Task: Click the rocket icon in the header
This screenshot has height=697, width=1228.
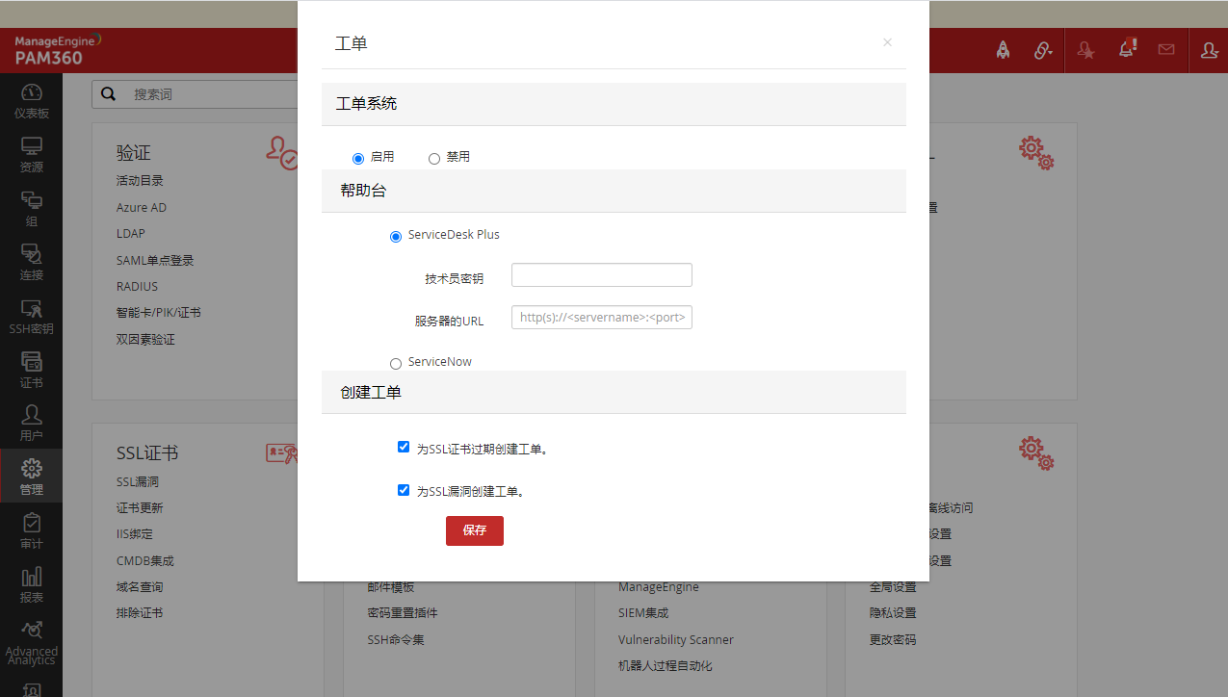Action: pos(1003,50)
